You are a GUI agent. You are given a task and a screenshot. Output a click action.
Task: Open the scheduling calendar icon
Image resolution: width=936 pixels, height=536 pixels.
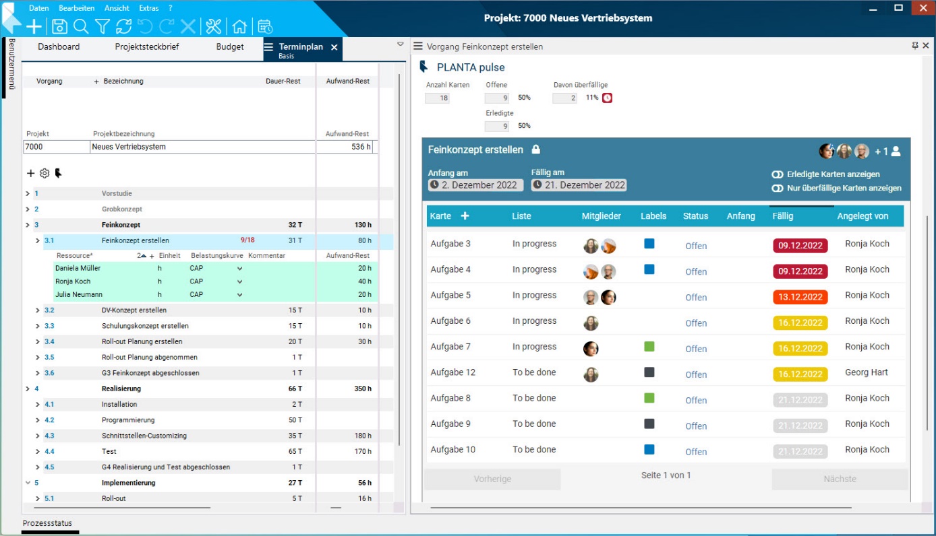point(264,26)
